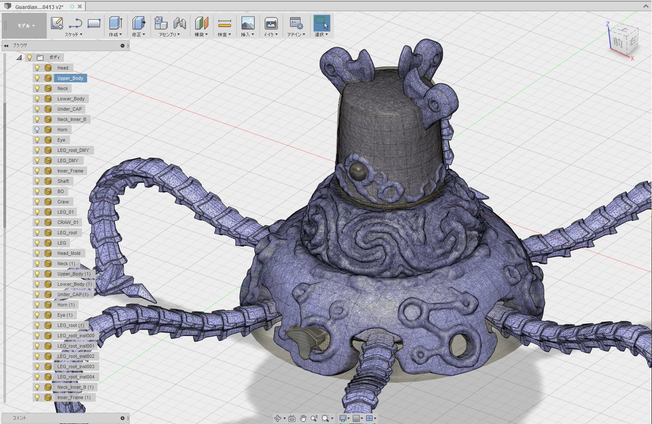Image resolution: width=652 pixels, height=424 pixels.
Task: Collapse the ブラウザ panel using double arrows
Action: 6,46
